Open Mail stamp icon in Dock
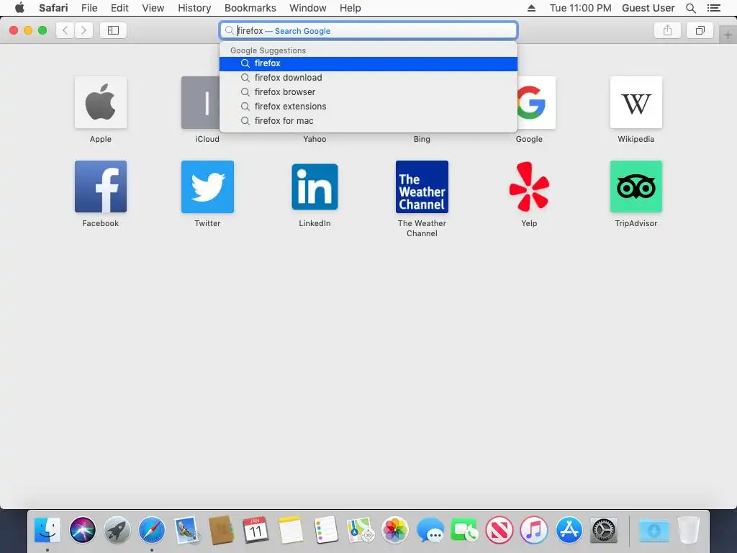 (187, 529)
